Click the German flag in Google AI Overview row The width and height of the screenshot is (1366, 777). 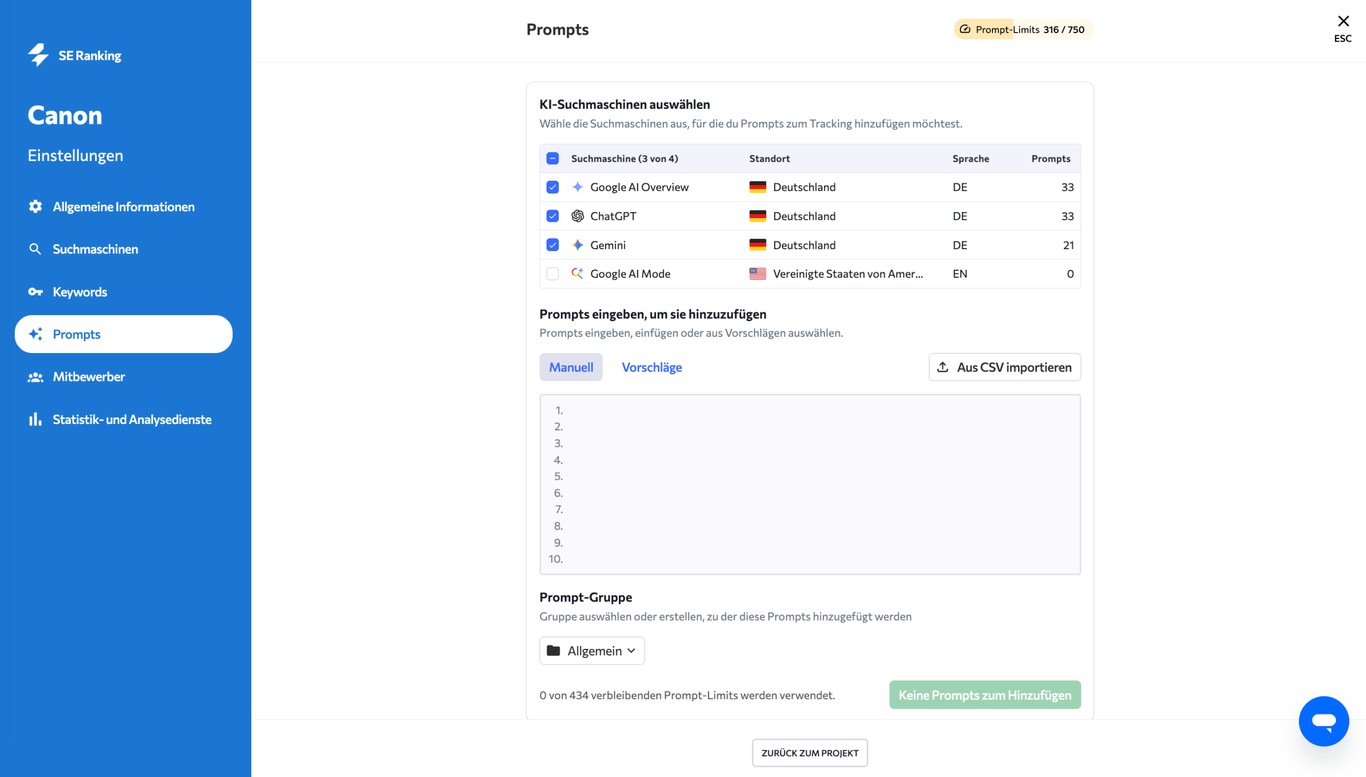pos(758,187)
